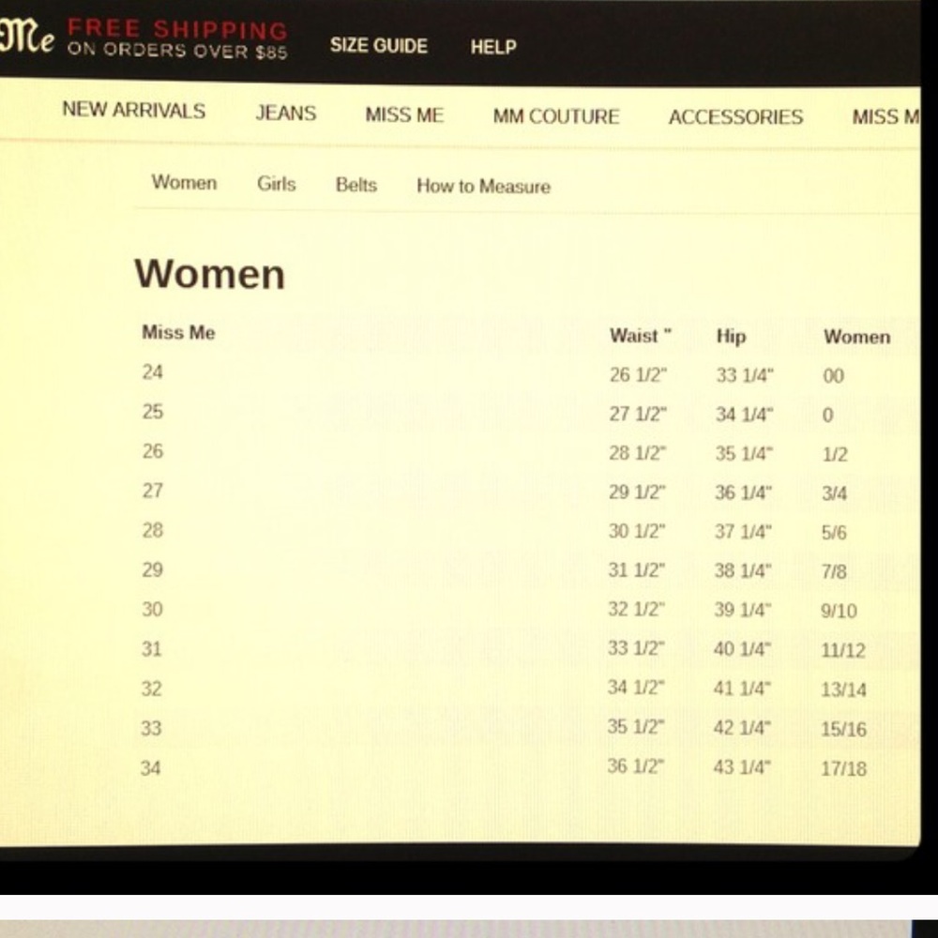Screen dimensions: 938x938
Task: Click waist value 31 1/2"
Action: (x=637, y=570)
